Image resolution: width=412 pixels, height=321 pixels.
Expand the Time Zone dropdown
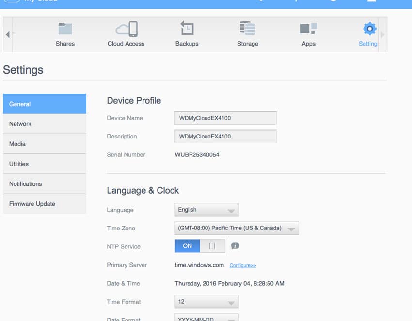pos(237,228)
